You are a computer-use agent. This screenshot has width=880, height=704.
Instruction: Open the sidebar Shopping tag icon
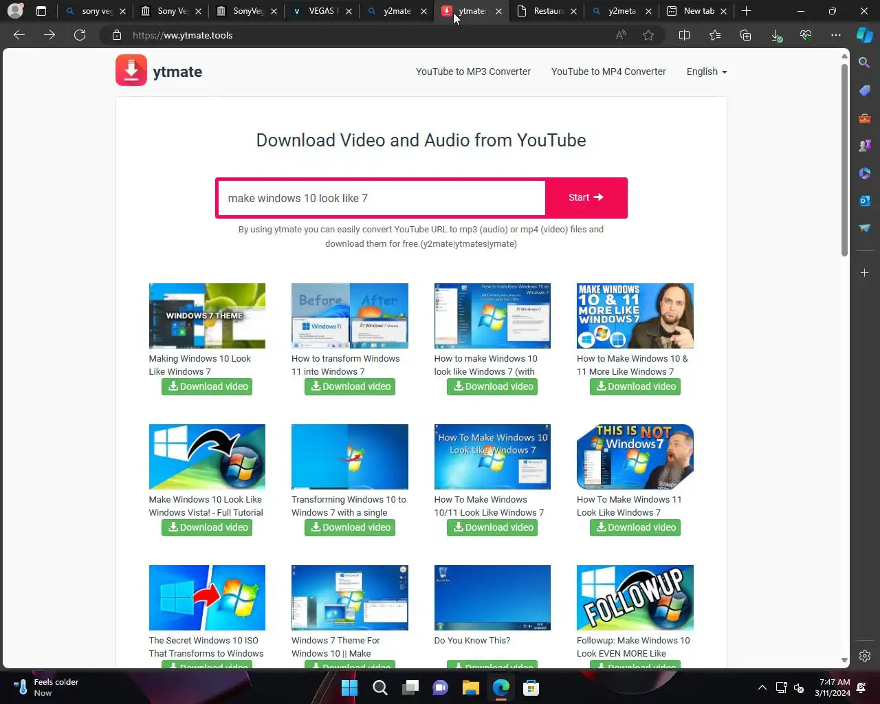pyautogui.click(x=865, y=91)
